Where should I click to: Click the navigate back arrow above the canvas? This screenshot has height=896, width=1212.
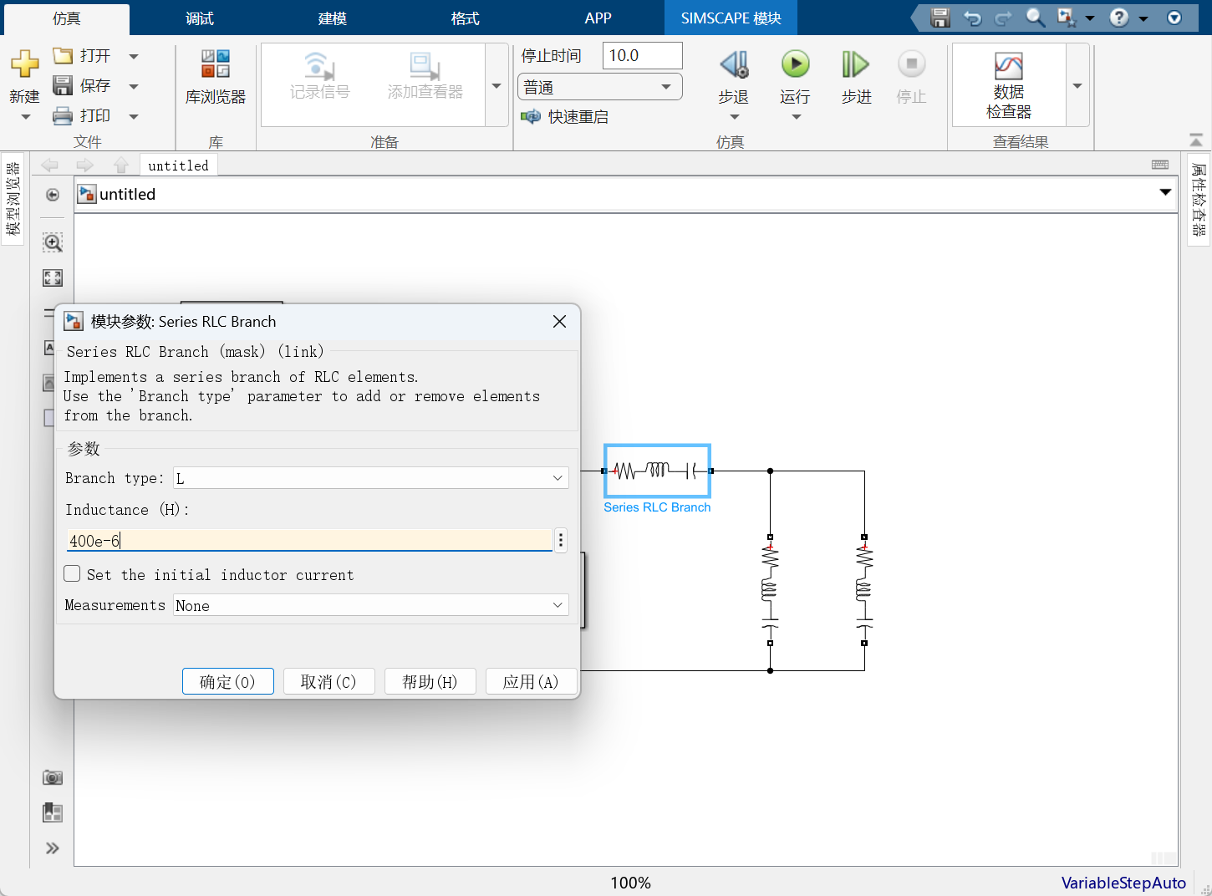pyautogui.click(x=50, y=165)
